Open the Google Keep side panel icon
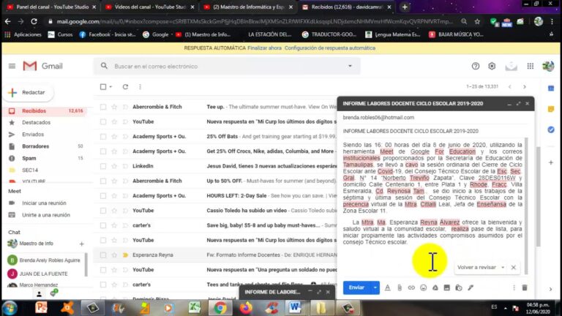 (x=551, y=109)
